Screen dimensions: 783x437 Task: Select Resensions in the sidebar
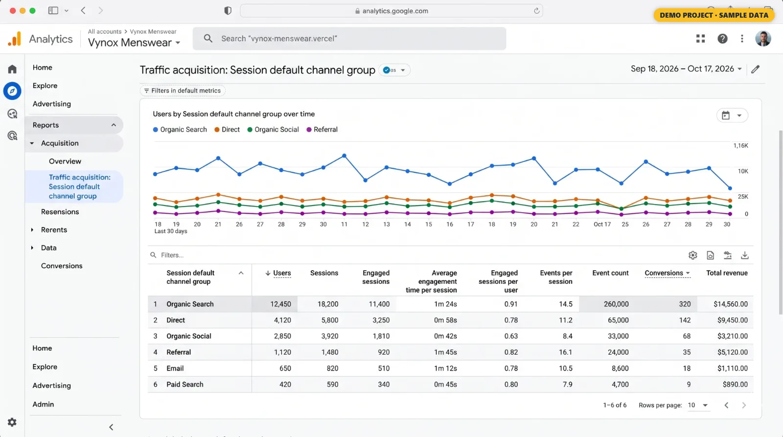coord(60,212)
